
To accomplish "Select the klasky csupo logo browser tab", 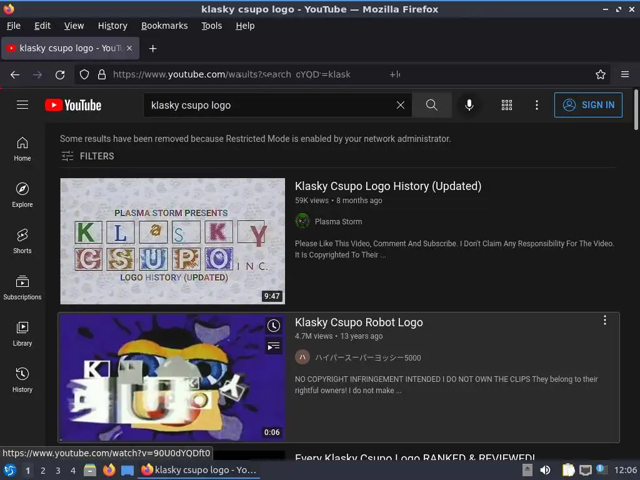I will click(70, 48).
